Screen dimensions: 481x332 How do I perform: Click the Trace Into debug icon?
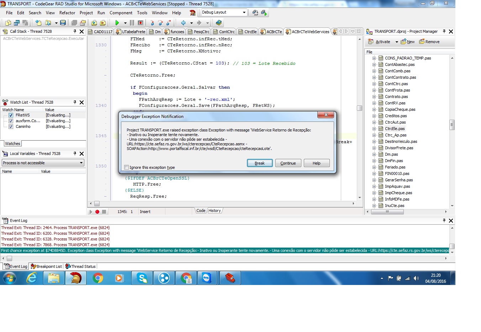(x=152, y=23)
